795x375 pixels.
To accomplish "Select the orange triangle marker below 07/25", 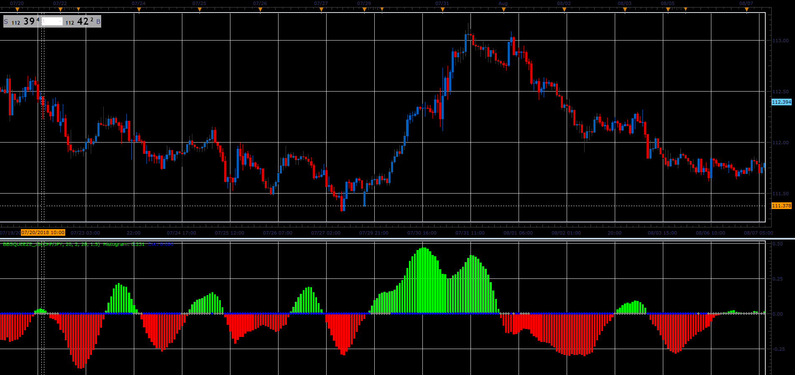I will [x=199, y=9].
